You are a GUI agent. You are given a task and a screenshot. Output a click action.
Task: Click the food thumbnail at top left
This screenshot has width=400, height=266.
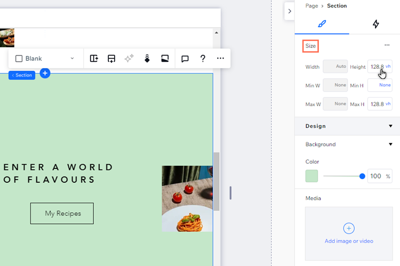(x=7, y=38)
